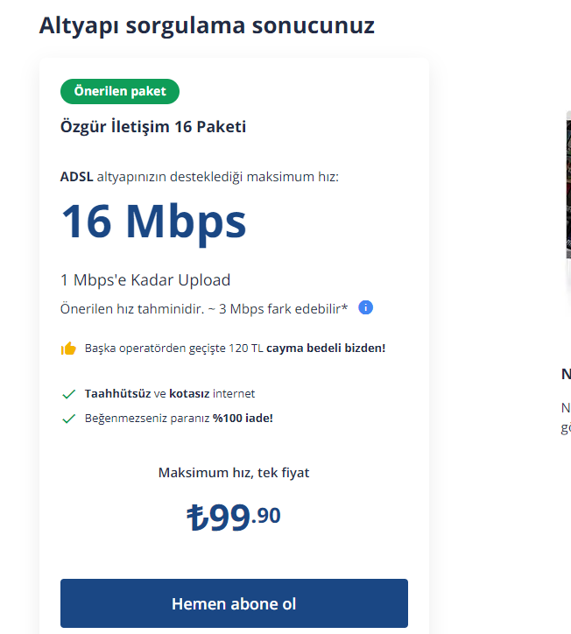The height and width of the screenshot is (634, 571).
Task: Click the thumbs-up icon
Action: coord(68,349)
